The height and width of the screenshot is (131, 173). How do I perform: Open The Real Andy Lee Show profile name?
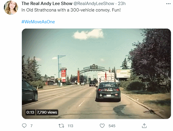(x=47, y=4)
